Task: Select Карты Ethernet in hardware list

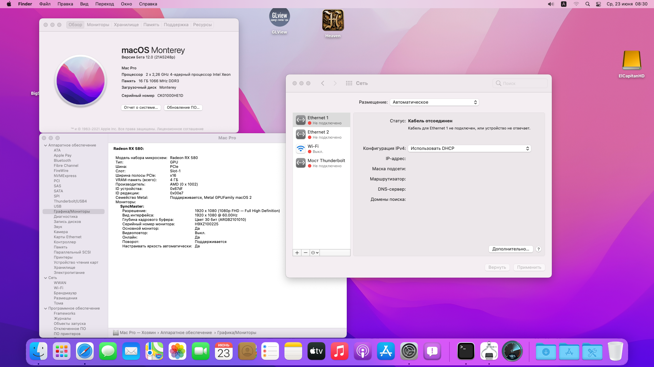Action: [x=67, y=237]
